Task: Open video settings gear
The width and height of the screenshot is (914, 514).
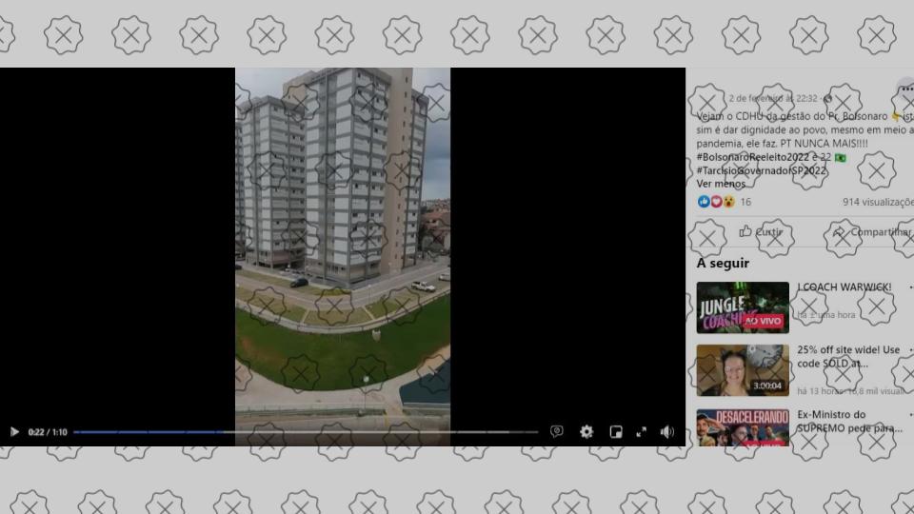Action: [x=586, y=431]
